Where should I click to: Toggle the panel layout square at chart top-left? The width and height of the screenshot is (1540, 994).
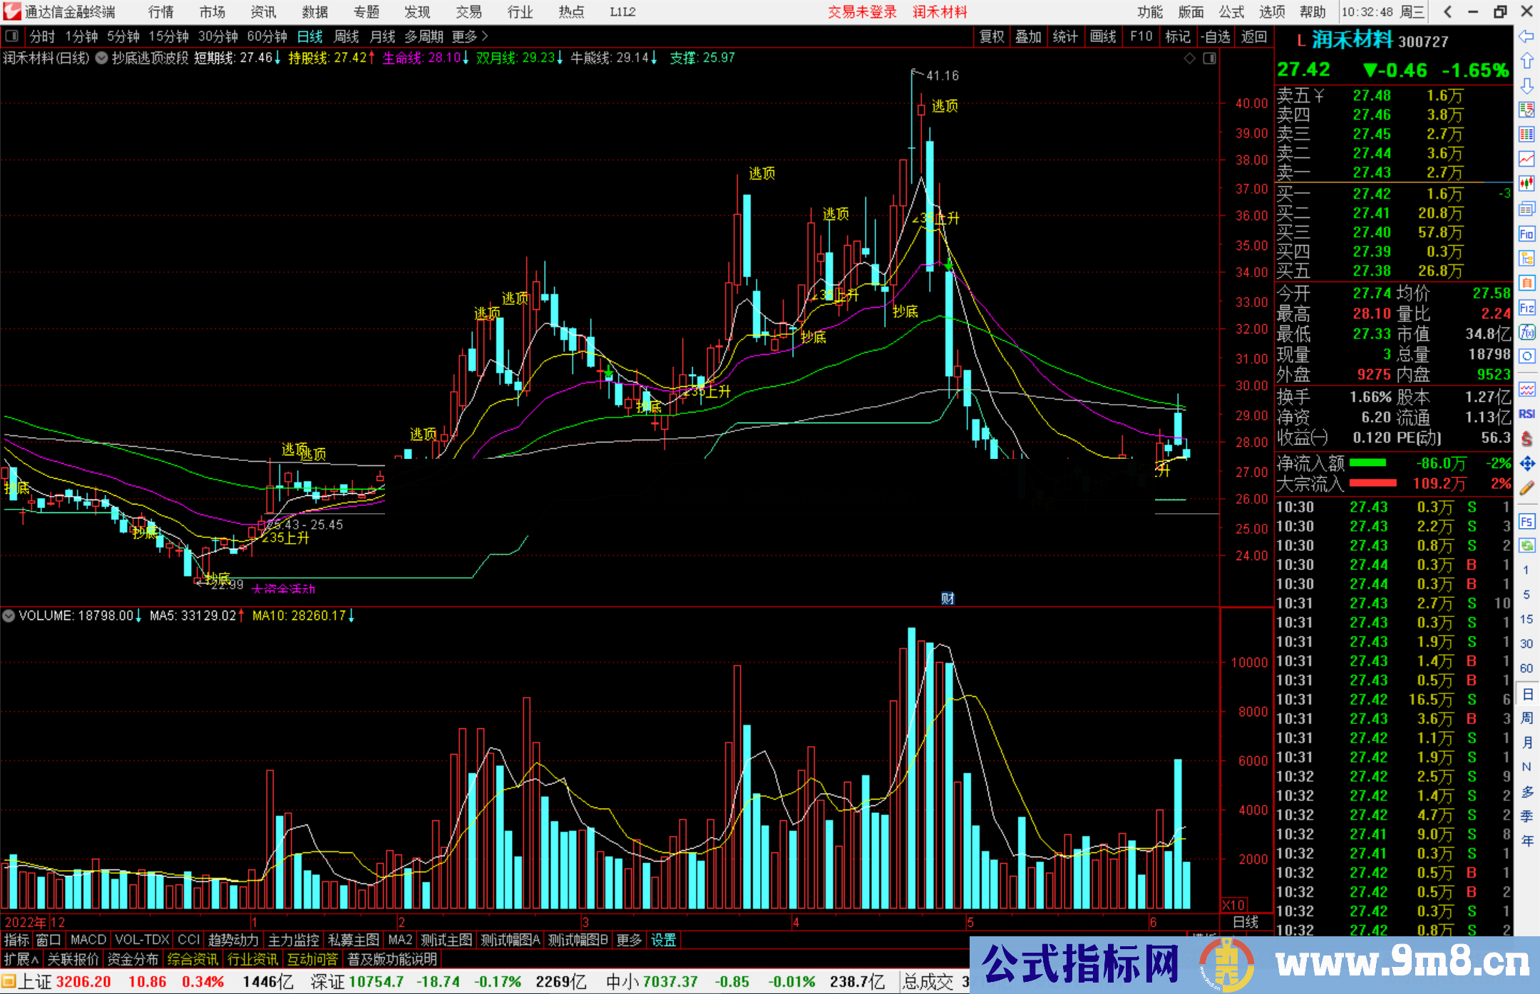pos(12,36)
